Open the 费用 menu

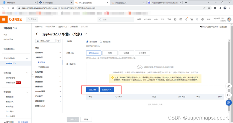tap(139, 19)
